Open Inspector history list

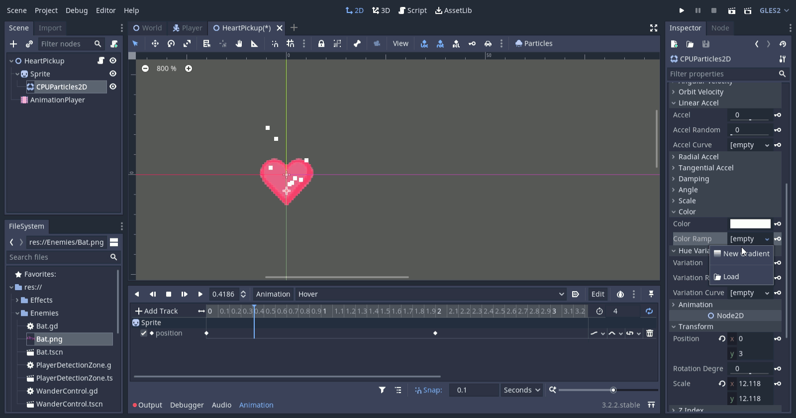tap(783, 44)
